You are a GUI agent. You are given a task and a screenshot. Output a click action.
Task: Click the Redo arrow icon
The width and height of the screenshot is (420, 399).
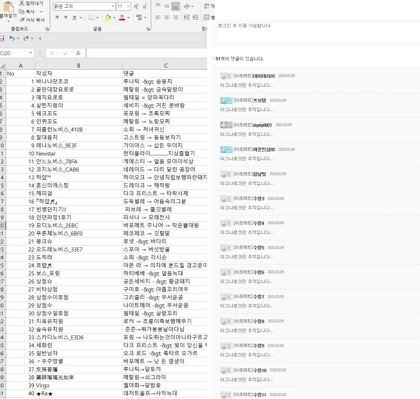click(26, 38)
